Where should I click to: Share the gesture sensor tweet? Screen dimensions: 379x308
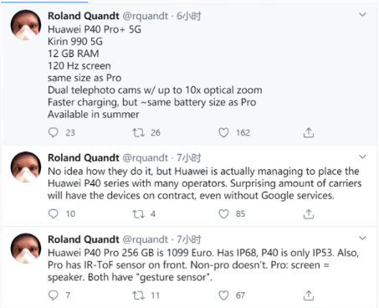[x=309, y=295]
